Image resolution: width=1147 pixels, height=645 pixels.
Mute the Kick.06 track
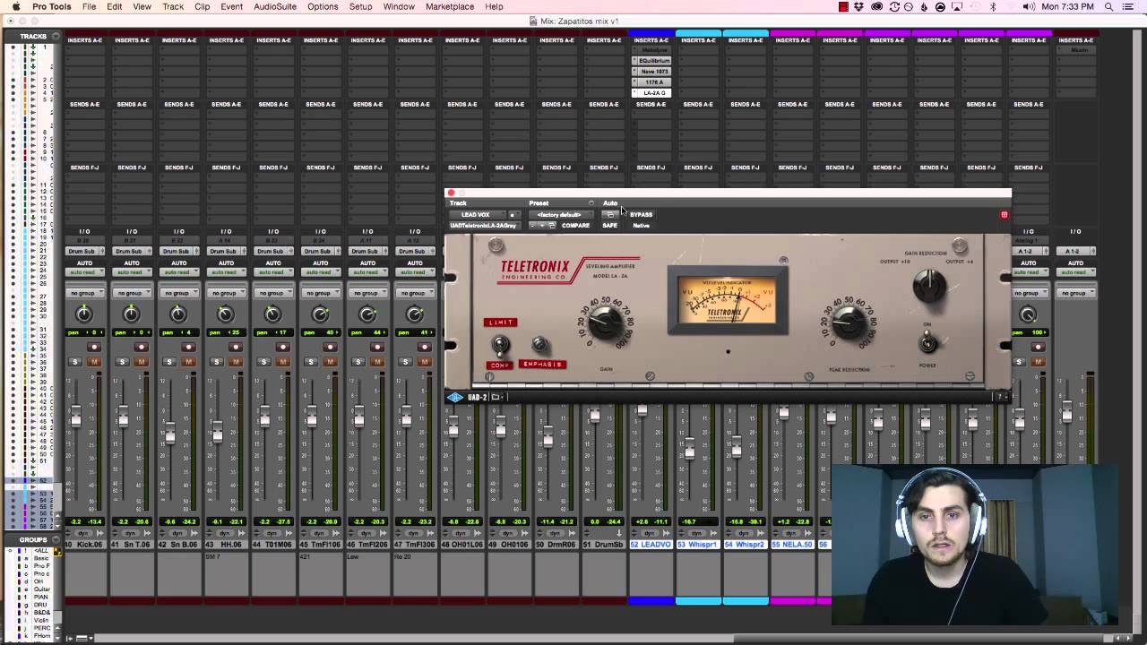(x=93, y=362)
